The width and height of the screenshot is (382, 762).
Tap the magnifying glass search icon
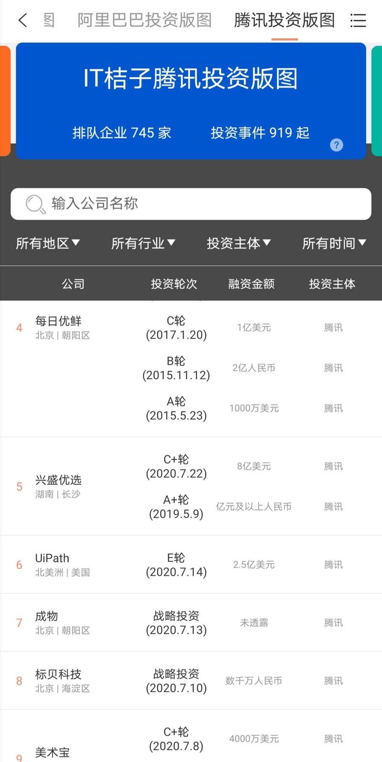(35, 204)
